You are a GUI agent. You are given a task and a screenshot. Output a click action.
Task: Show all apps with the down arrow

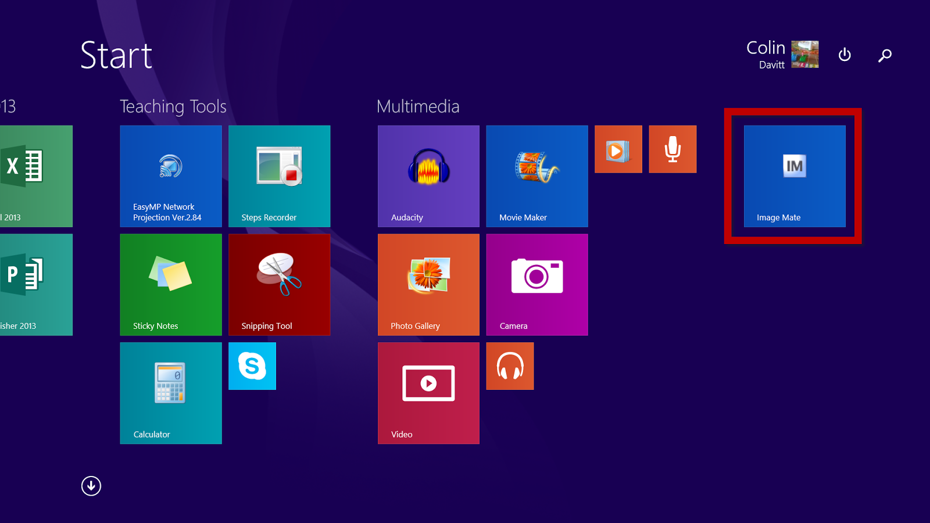91,486
